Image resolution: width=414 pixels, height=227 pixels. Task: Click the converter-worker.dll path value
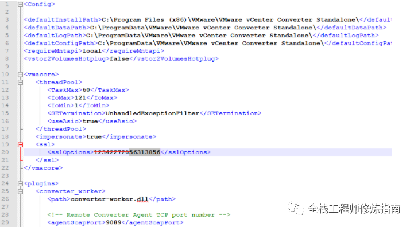pyautogui.click(x=110, y=199)
